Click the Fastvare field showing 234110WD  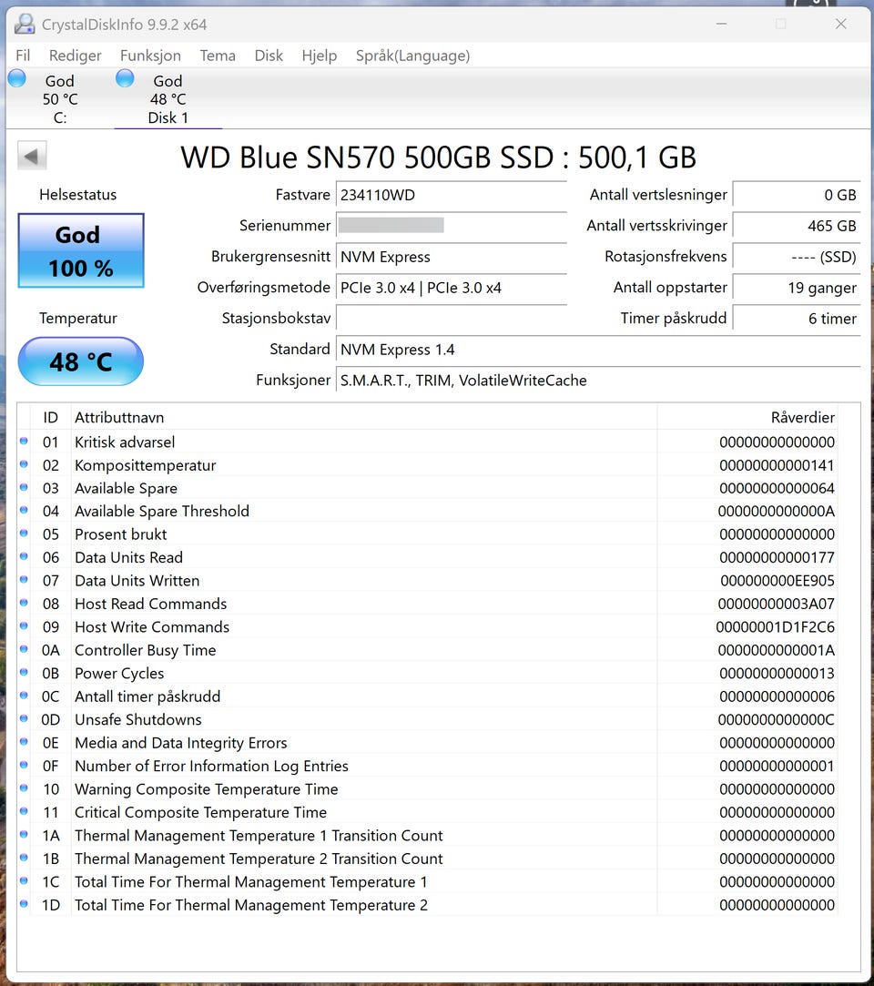point(452,195)
